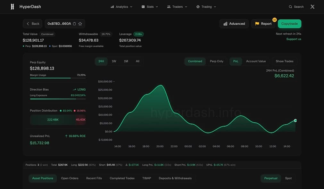The height and width of the screenshot is (189, 324).
Task: Click the back arrow next to Back
Action: coord(28,23)
